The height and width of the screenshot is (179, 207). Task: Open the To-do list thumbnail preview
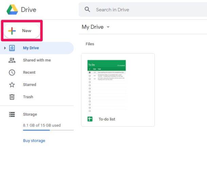tap(107, 86)
